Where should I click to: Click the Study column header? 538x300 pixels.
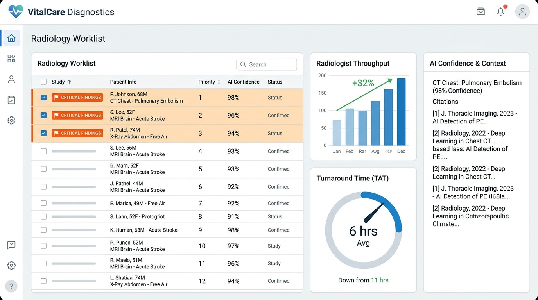pos(58,82)
